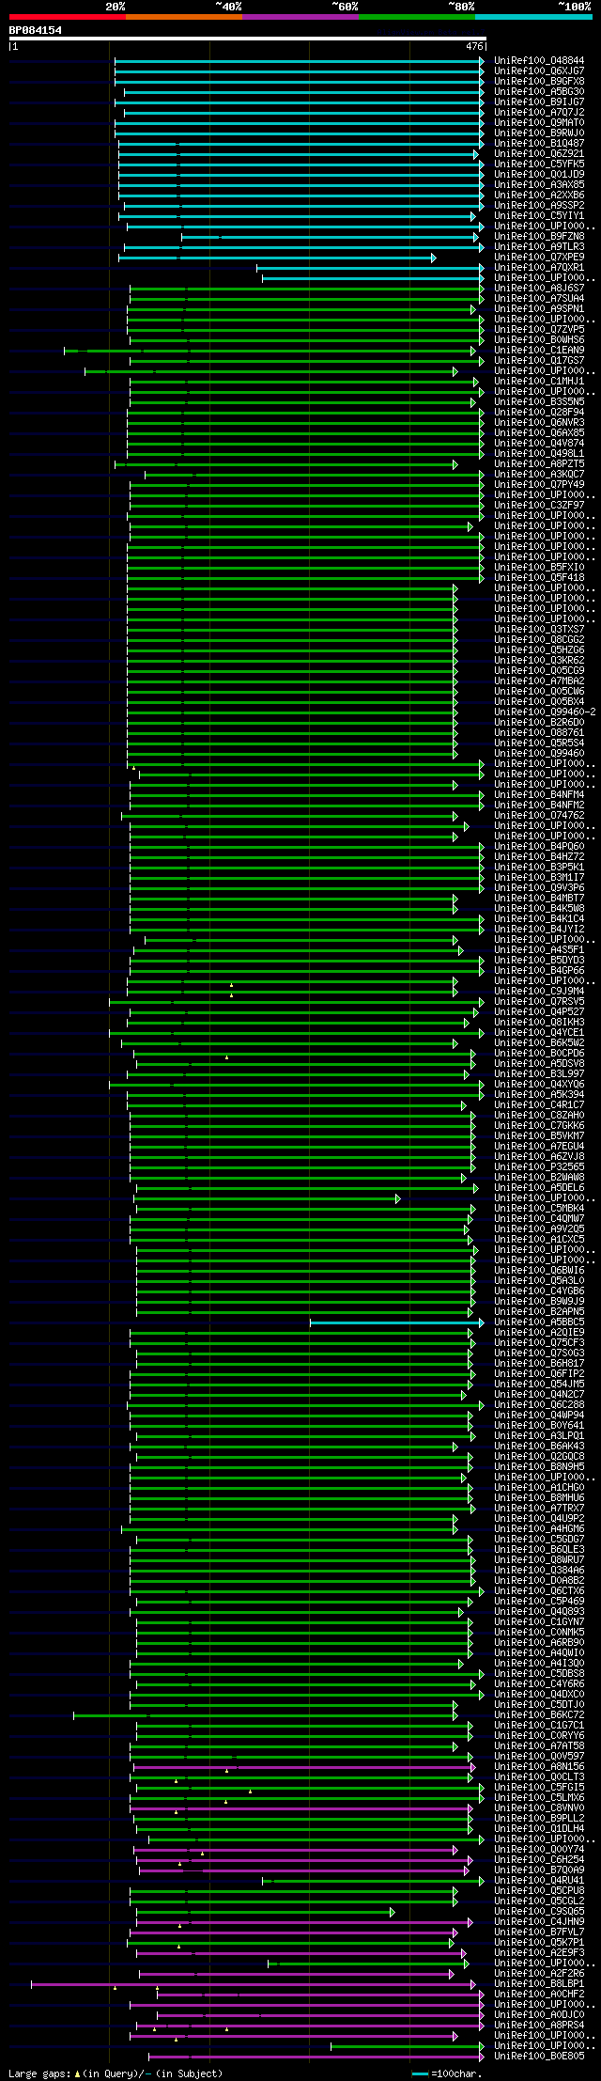This screenshot has height=2081, width=601.
Task: Open hit UniRef100_B9GFX8
Action: coord(539,82)
